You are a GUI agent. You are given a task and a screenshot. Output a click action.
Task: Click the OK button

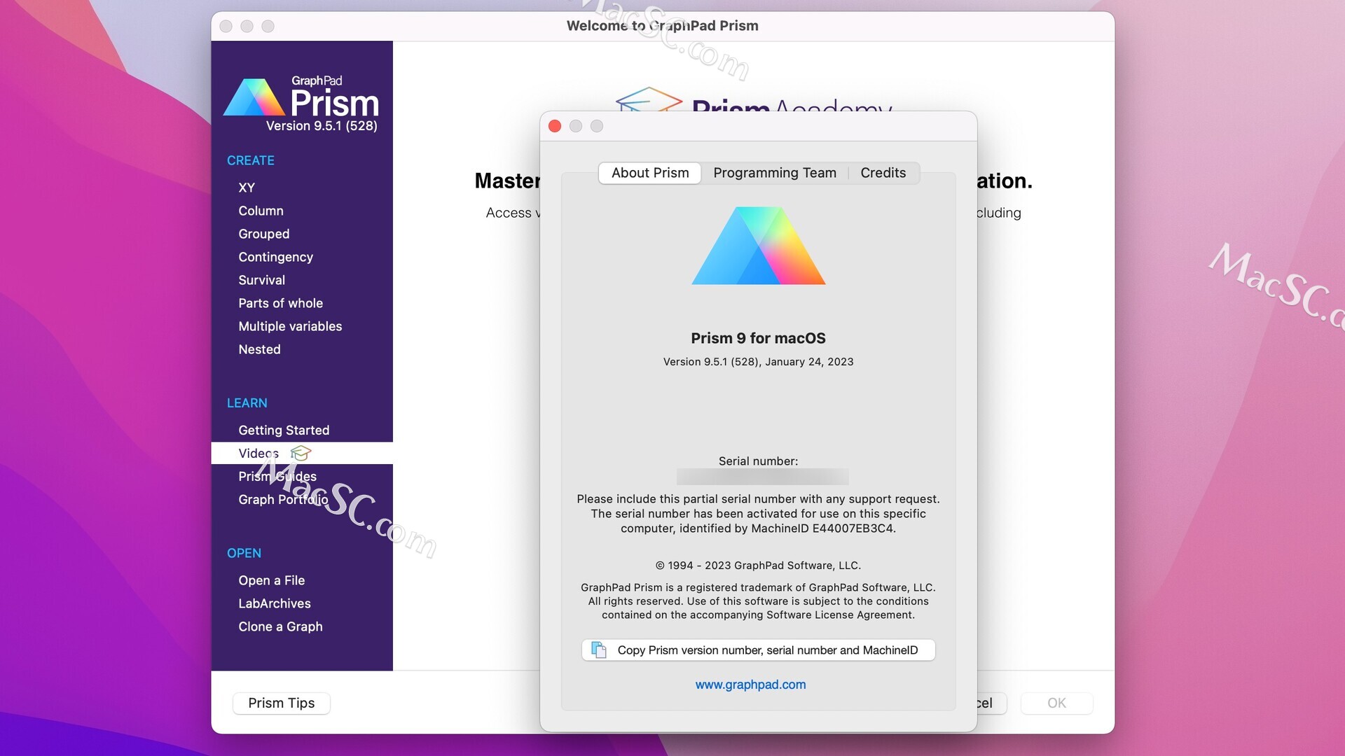[1056, 703]
